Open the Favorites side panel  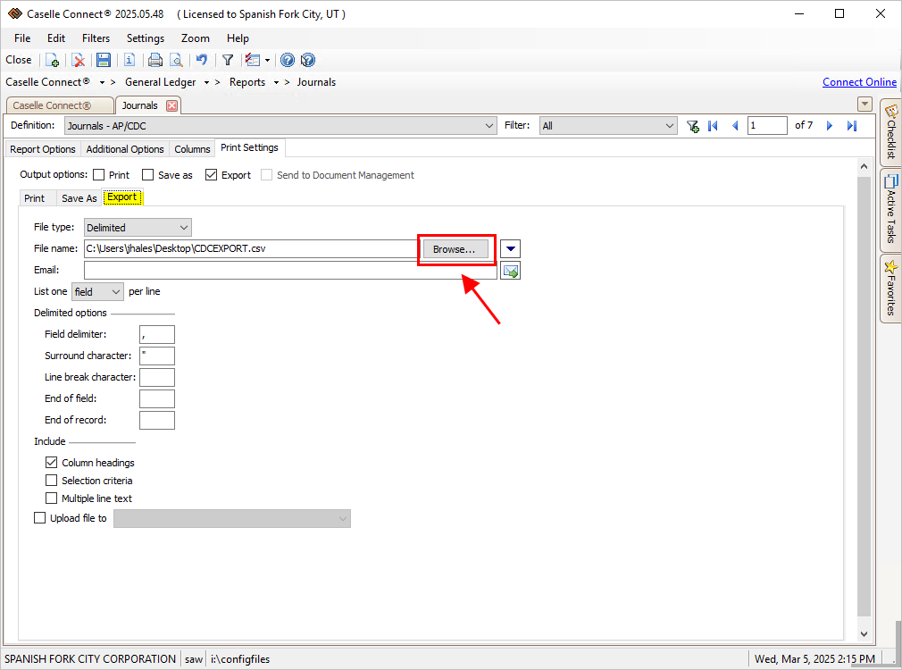click(890, 288)
